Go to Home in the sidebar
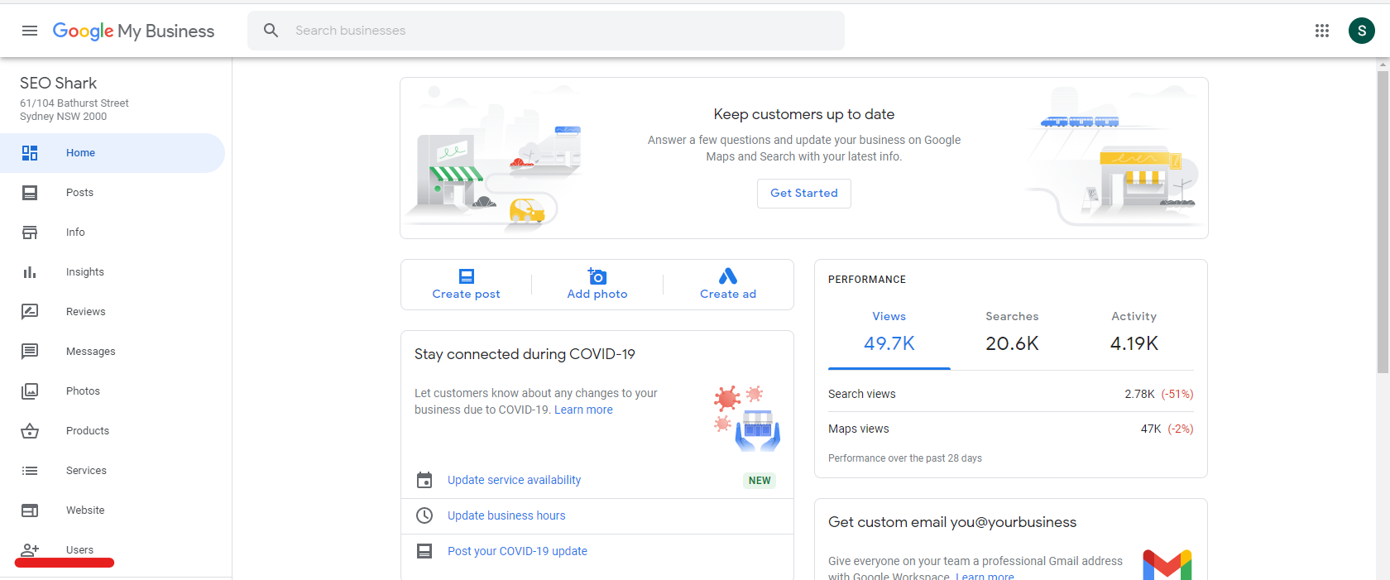 113,153
